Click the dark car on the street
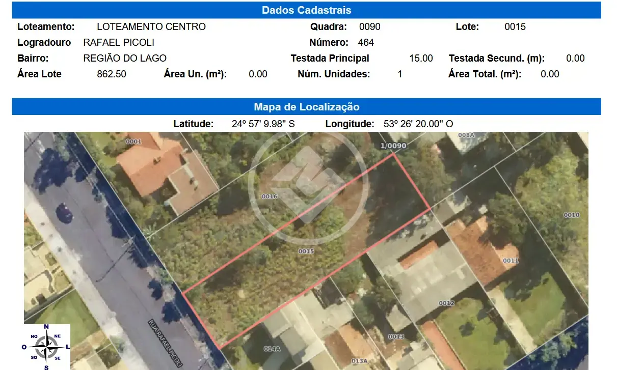 coord(64,213)
